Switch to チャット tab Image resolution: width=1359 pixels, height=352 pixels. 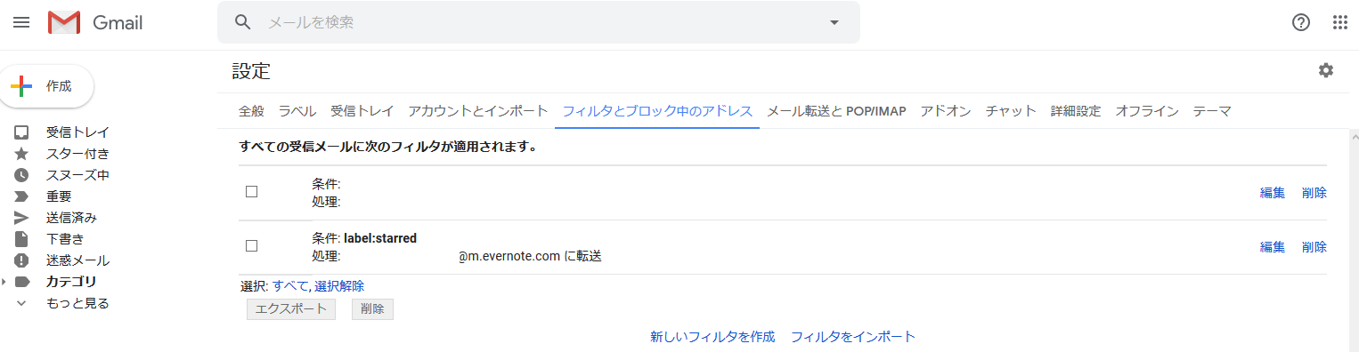pyautogui.click(x=1011, y=111)
